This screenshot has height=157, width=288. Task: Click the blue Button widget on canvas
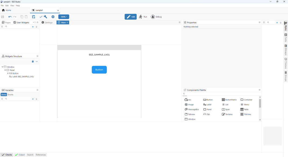[99, 70]
